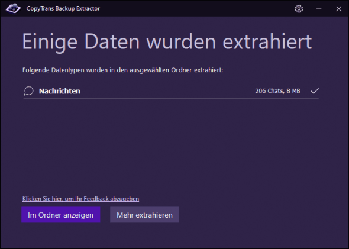Minimize the CopyTrans window
The height and width of the screenshot is (249, 349).
[319, 9]
